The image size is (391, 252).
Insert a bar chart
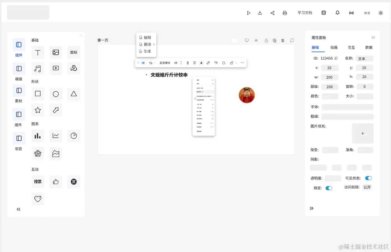coord(38,136)
